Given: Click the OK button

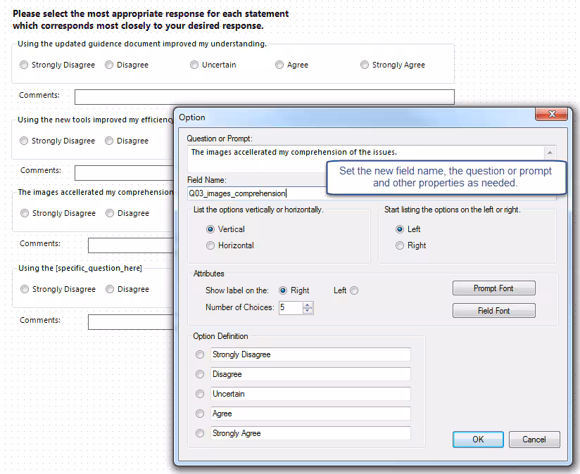Looking at the screenshot, I should tap(478, 439).
